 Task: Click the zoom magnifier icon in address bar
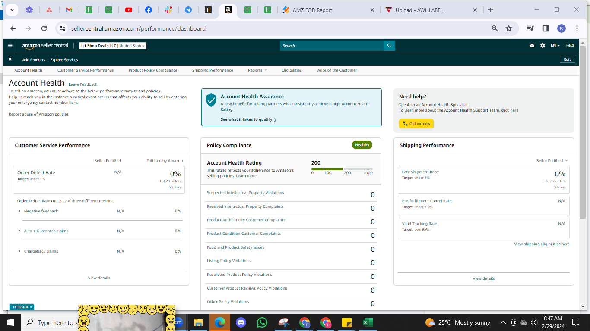point(495,28)
